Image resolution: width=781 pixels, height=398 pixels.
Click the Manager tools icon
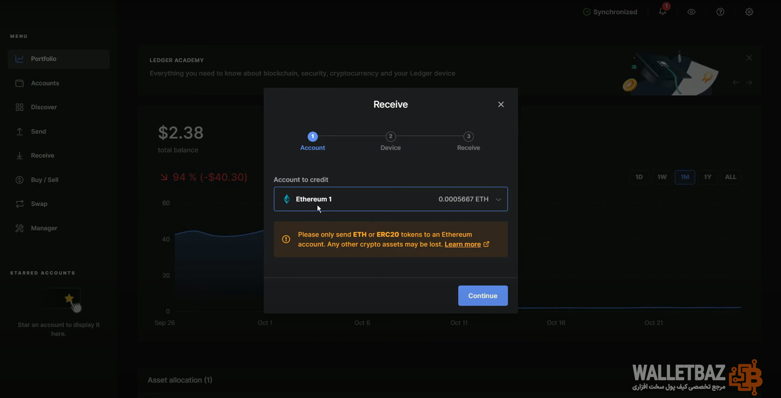pos(20,228)
